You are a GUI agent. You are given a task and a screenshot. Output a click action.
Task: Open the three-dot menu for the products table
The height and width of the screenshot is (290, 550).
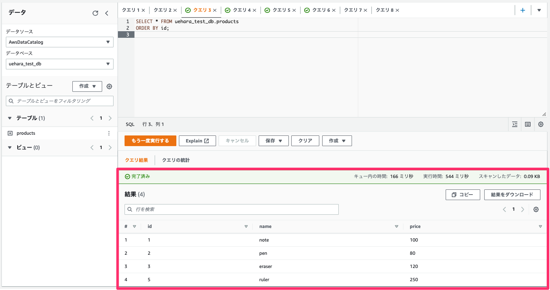coord(109,133)
